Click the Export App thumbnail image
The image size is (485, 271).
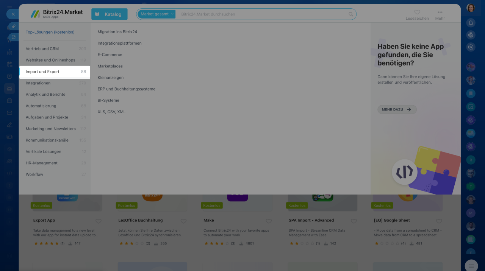click(x=67, y=202)
